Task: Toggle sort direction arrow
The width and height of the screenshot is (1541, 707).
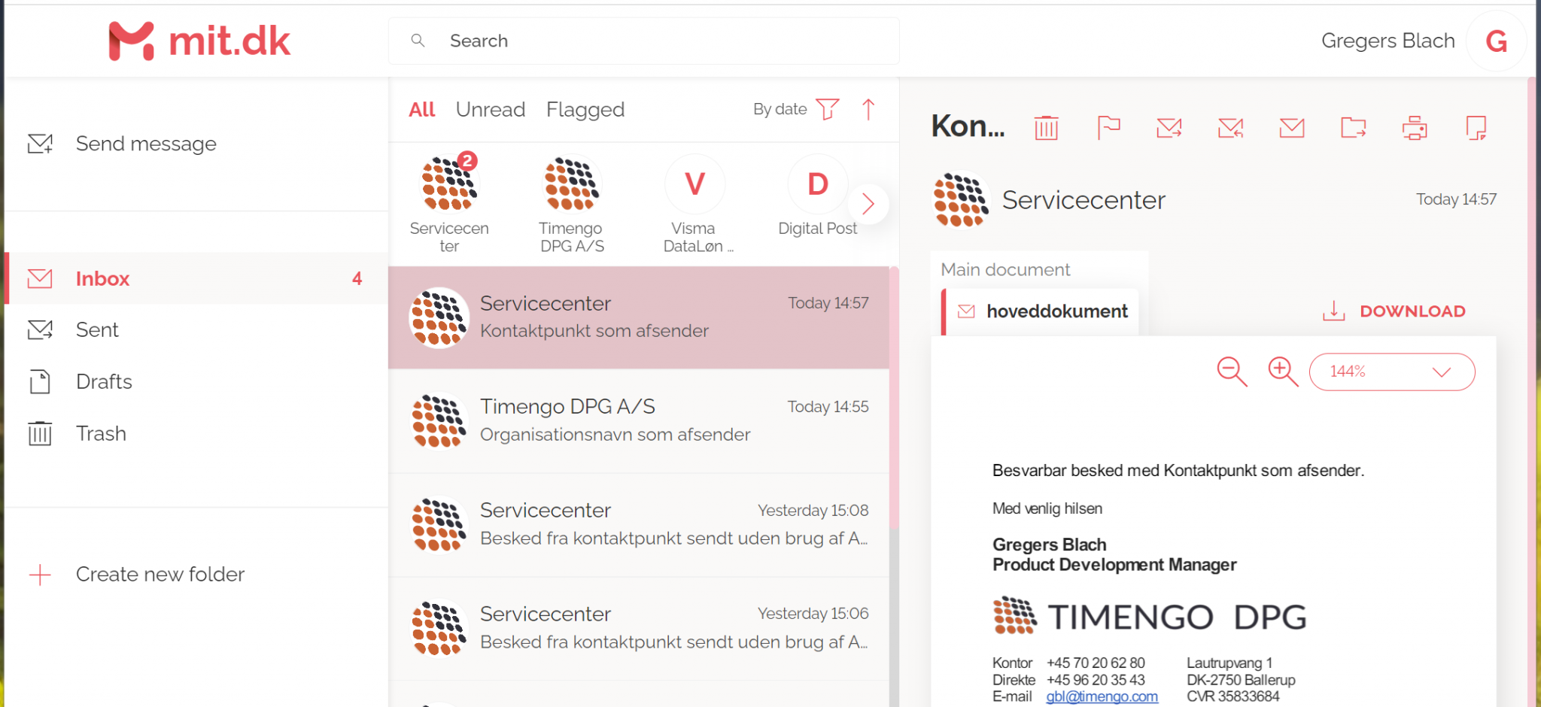Action: click(x=868, y=109)
